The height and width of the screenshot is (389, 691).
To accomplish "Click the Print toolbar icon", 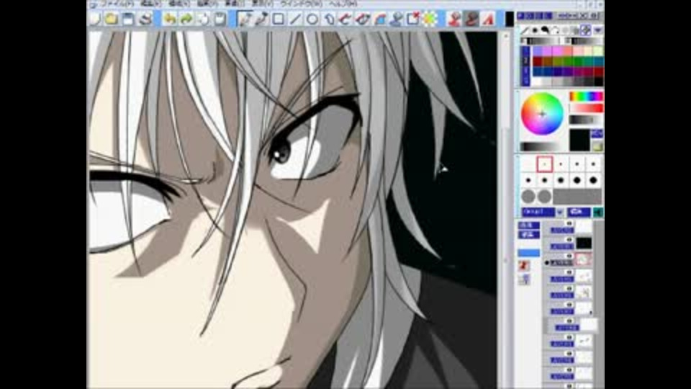I will pyautogui.click(x=145, y=19).
